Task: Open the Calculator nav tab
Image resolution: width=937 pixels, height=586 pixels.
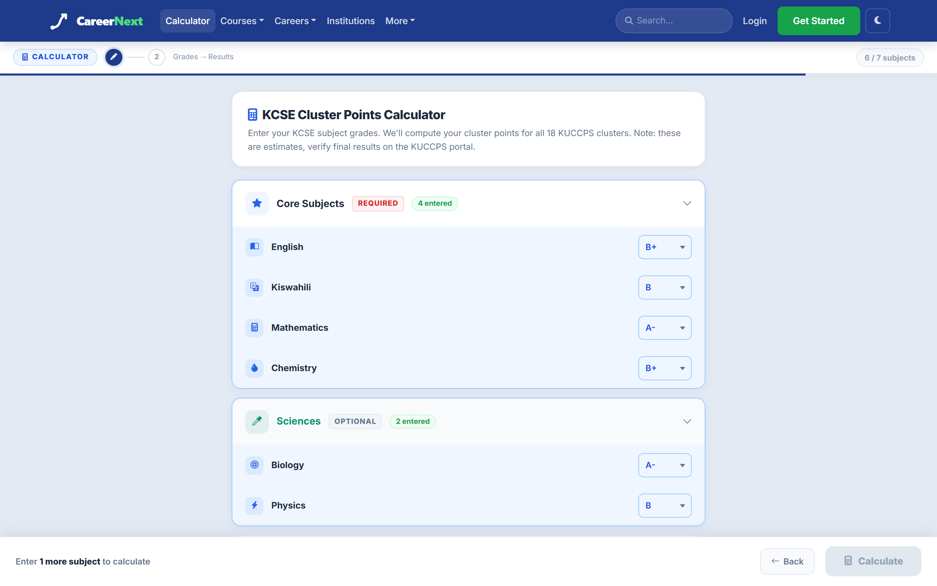Action: [x=187, y=21]
